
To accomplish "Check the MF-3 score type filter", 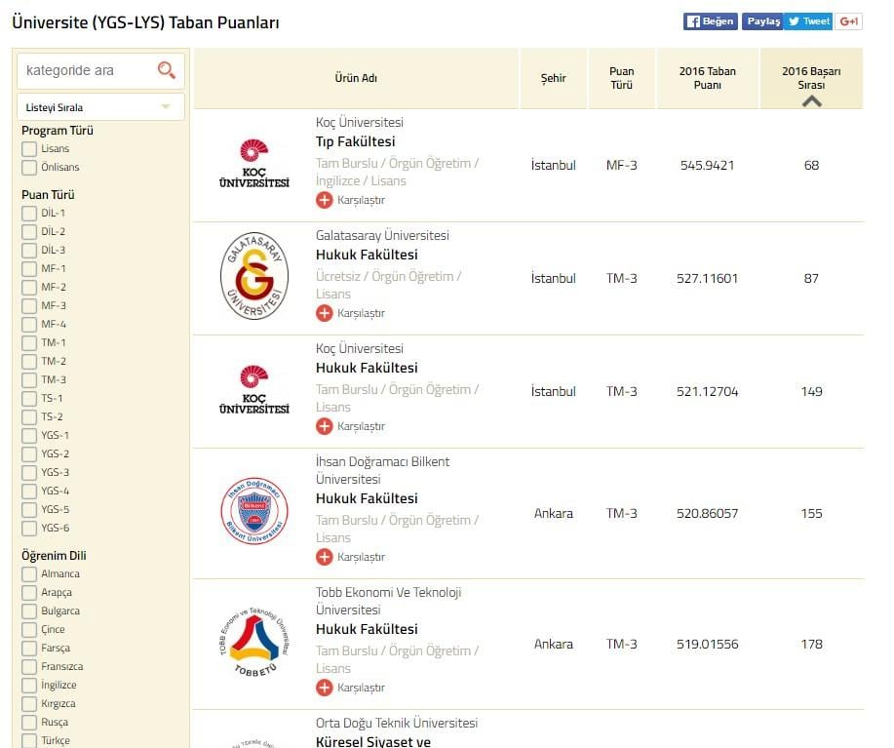I will pos(29,306).
